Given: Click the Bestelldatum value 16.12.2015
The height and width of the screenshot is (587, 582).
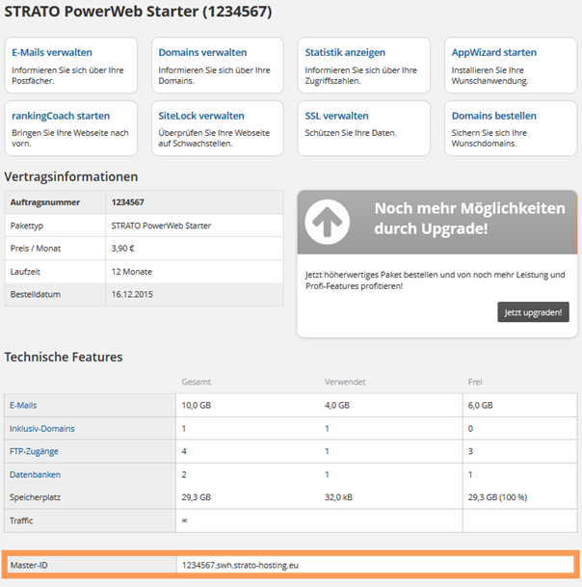Looking at the screenshot, I should click(132, 295).
